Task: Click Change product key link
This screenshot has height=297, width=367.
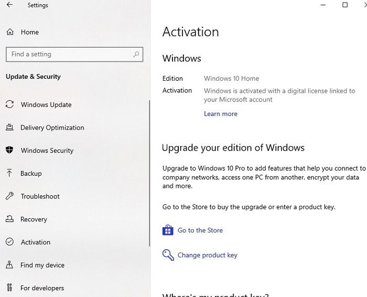Action: (208, 255)
